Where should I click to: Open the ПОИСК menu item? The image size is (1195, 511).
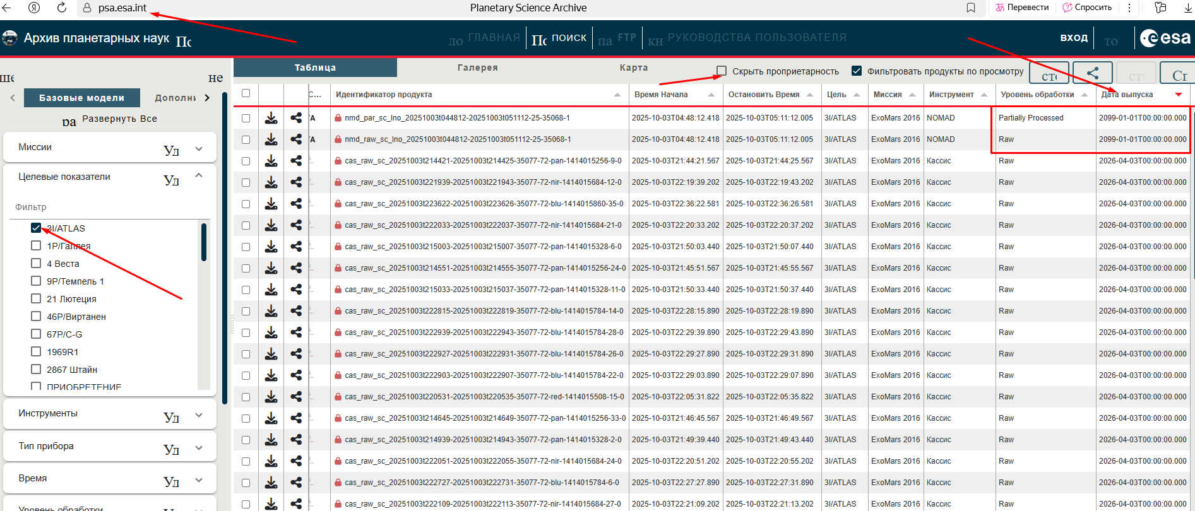(569, 38)
